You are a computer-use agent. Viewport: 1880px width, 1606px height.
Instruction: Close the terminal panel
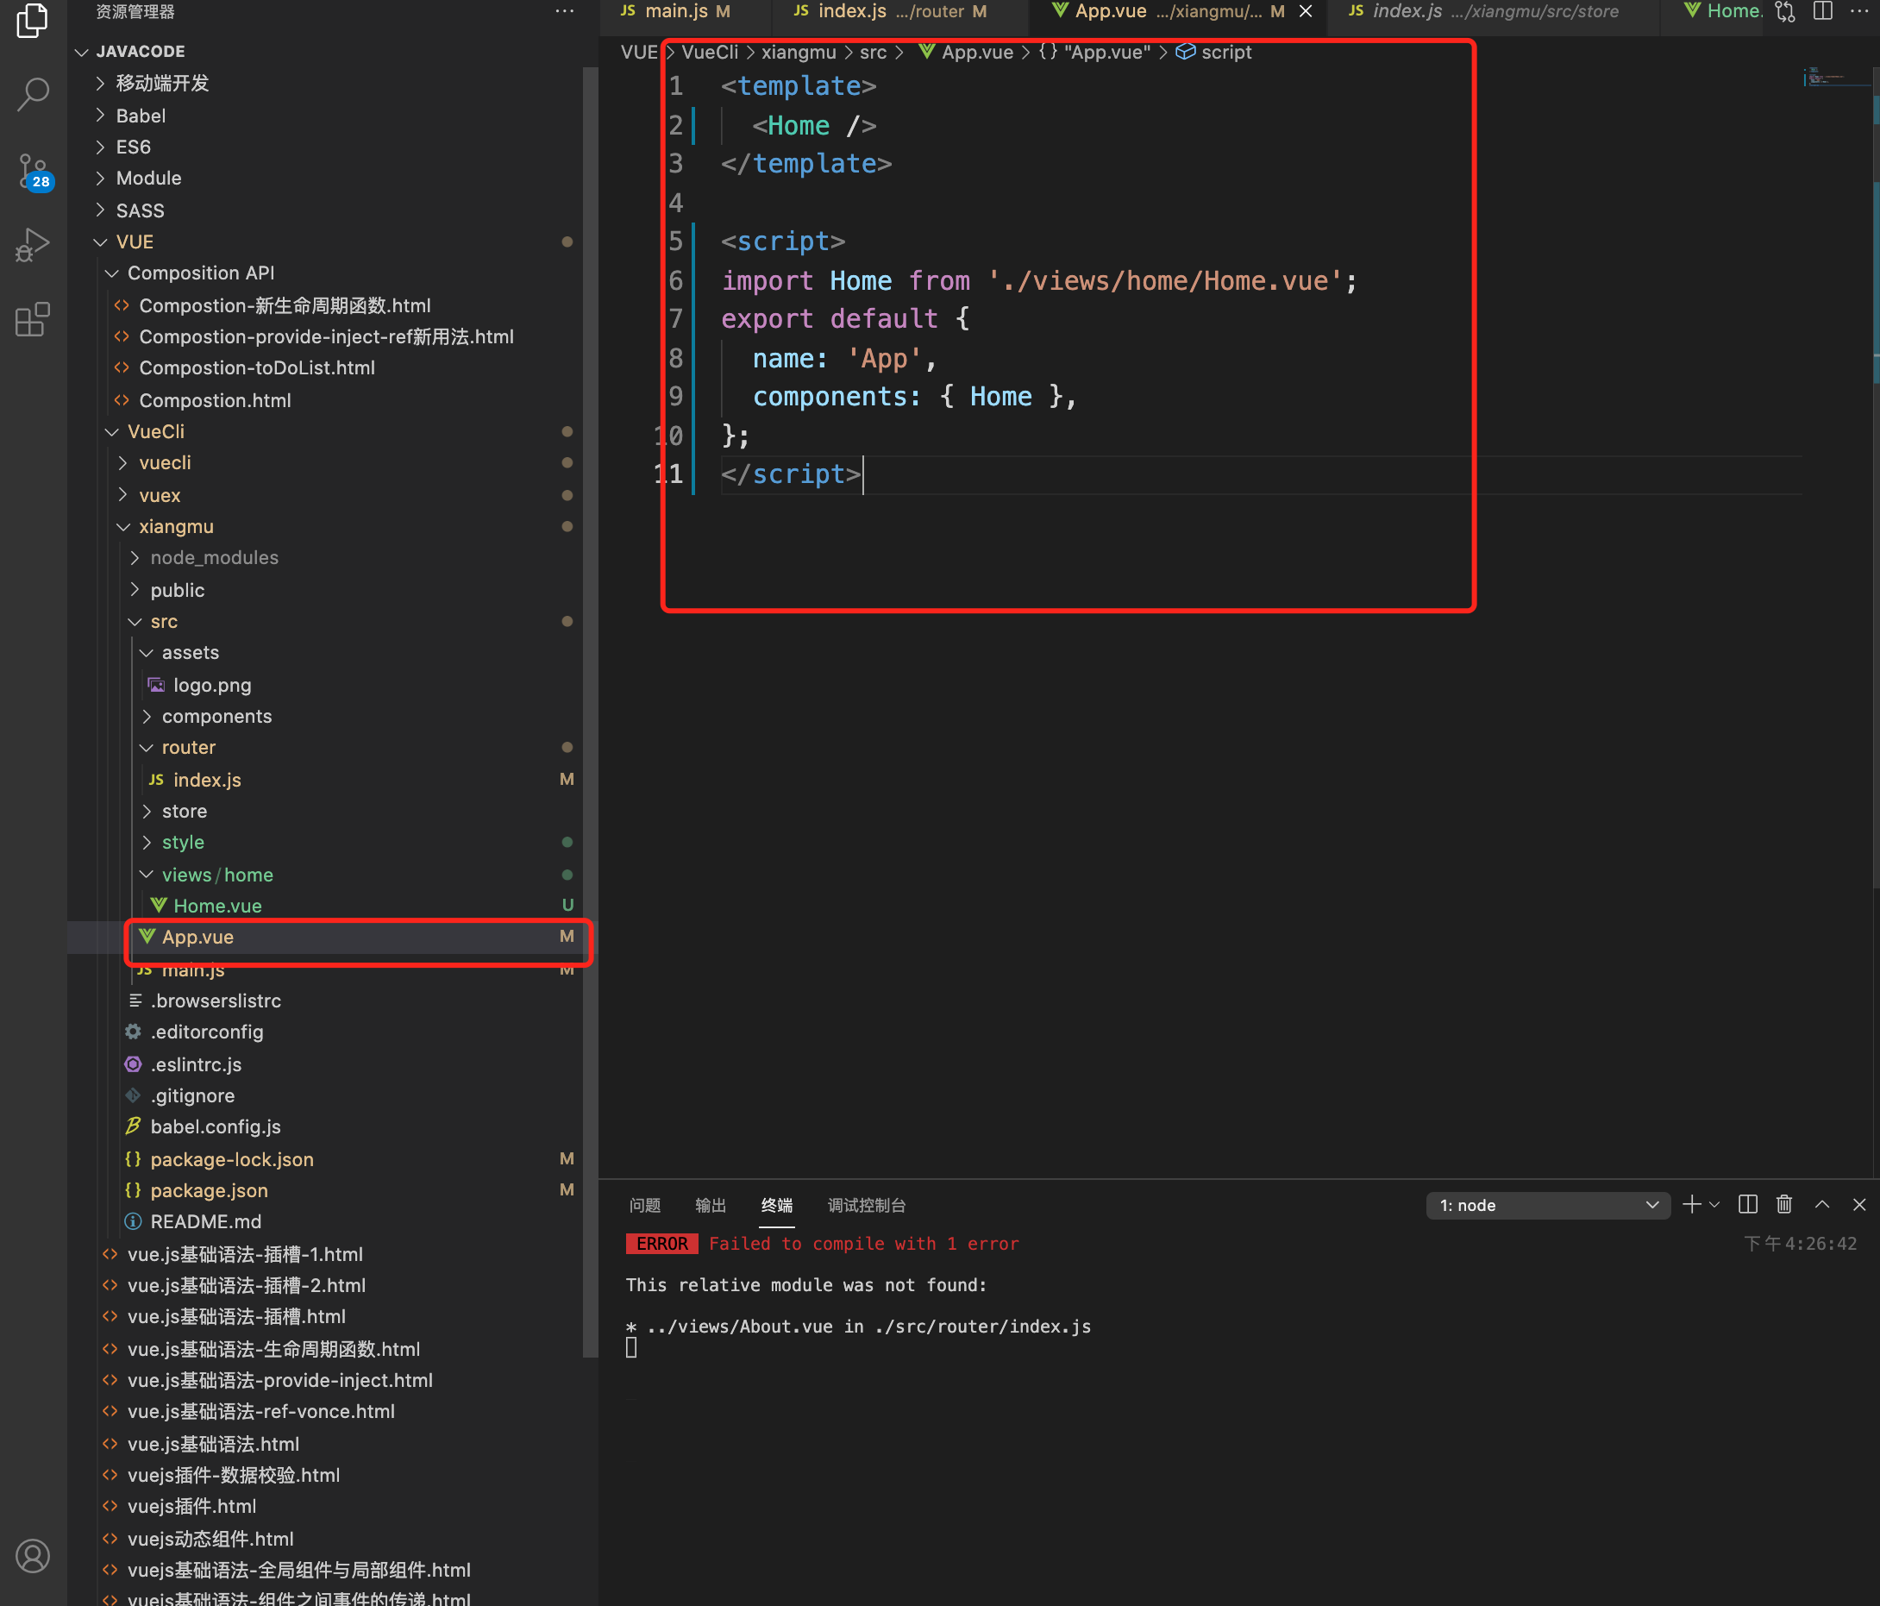coord(1859,1205)
